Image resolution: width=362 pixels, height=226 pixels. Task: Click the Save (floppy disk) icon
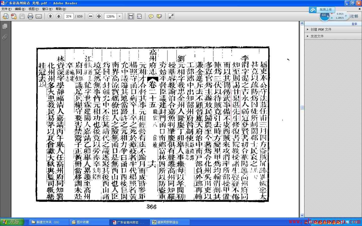pos(22,16)
